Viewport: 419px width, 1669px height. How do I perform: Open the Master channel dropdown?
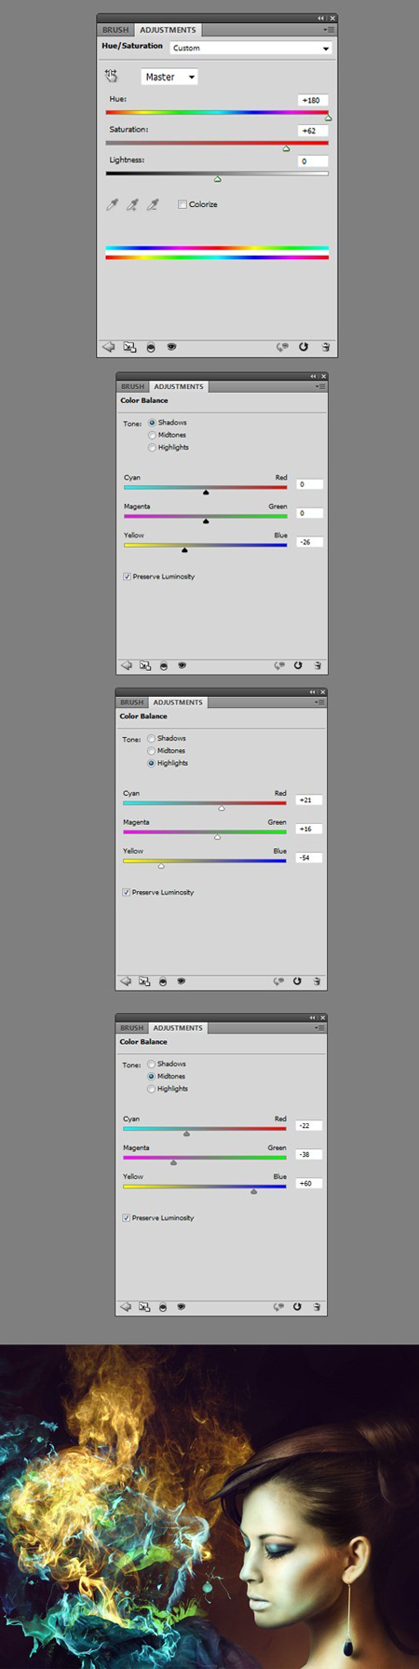coord(169,77)
